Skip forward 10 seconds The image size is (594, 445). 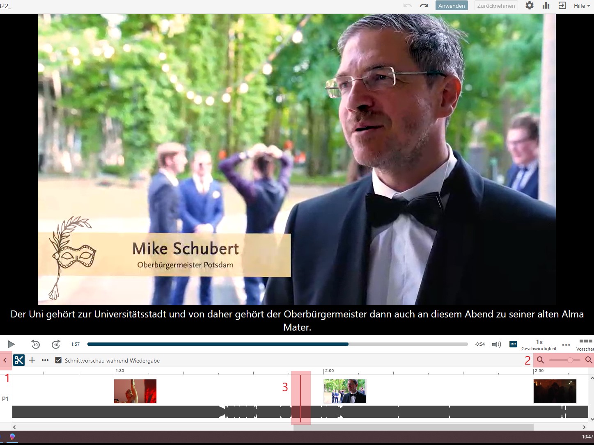(56, 345)
